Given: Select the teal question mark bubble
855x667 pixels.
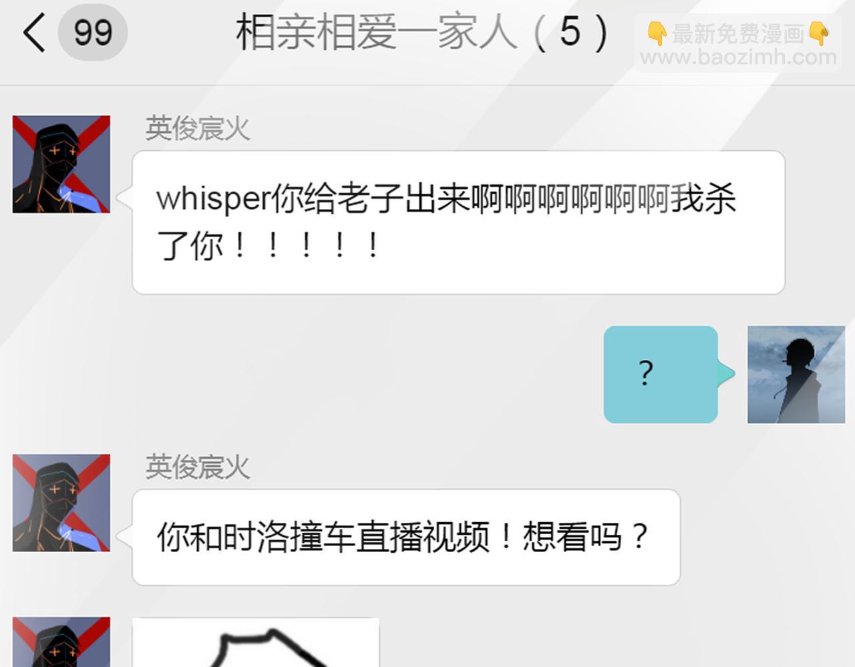Looking at the screenshot, I should click(x=661, y=374).
